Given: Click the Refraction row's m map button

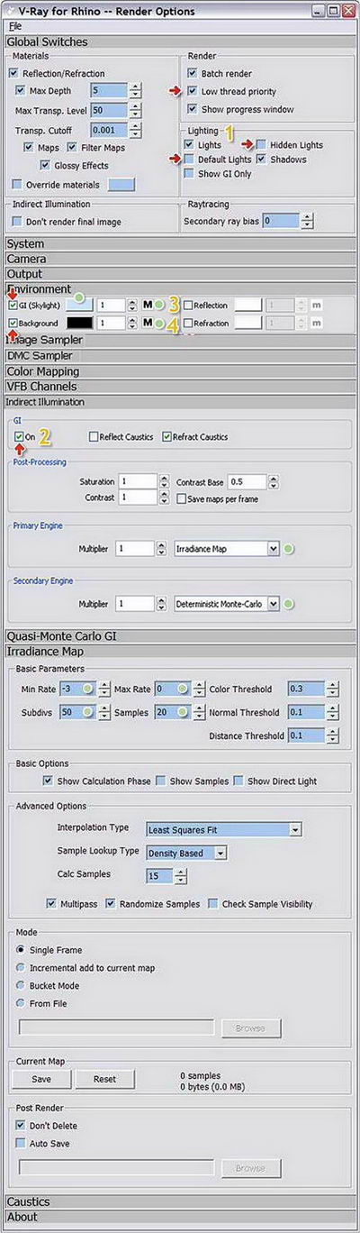Looking at the screenshot, I should point(316,323).
